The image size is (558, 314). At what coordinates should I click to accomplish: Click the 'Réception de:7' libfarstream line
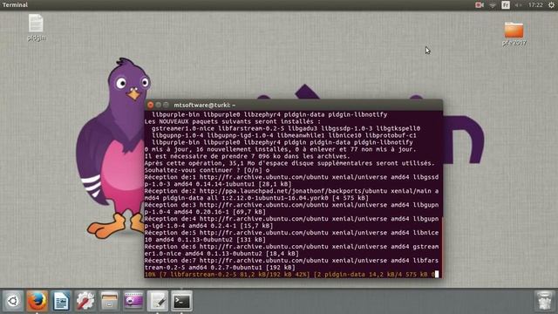pyautogui.click(x=291, y=263)
